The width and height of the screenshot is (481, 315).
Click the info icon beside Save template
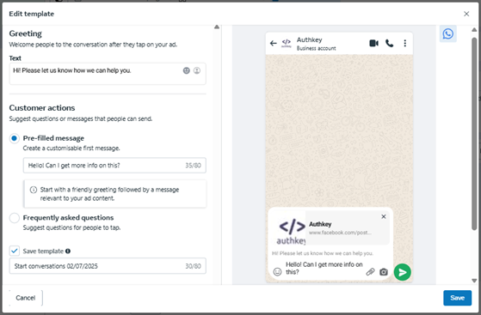68,251
